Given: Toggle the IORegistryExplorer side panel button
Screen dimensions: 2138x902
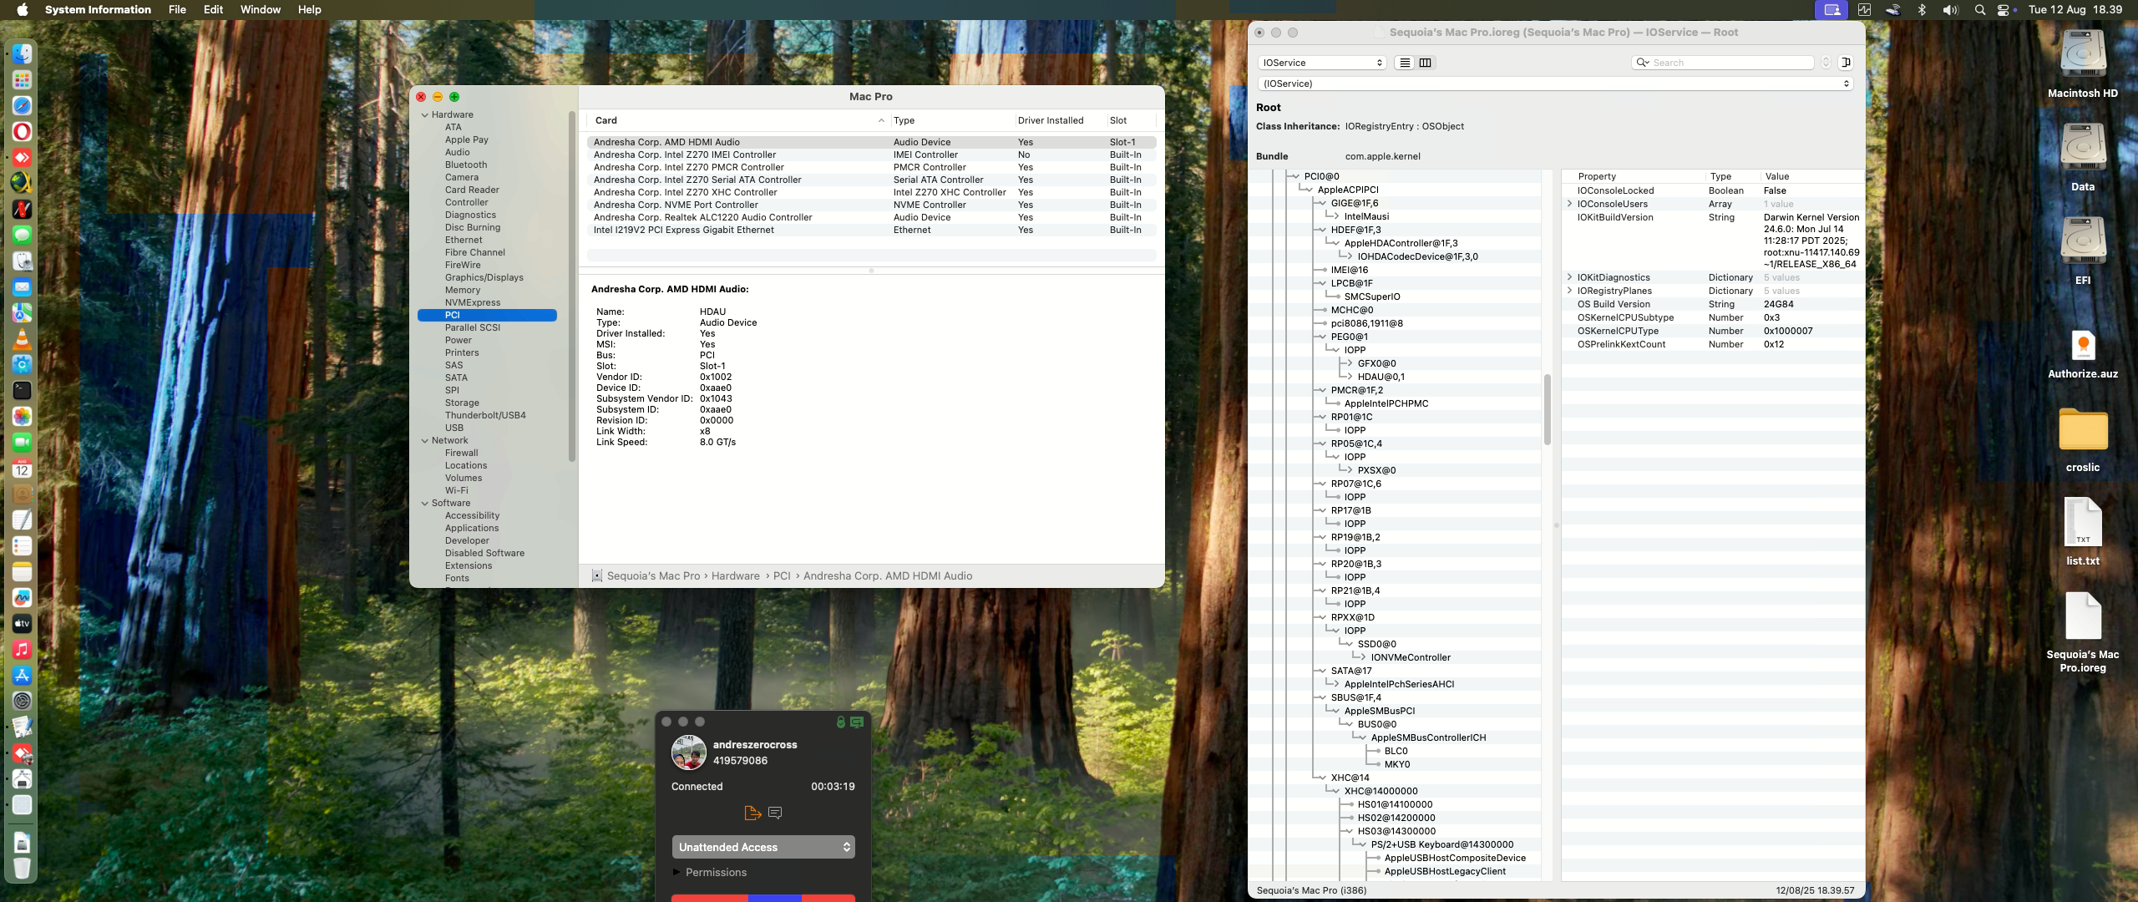Looking at the screenshot, I should pyautogui.click(x=1846, y=63).
